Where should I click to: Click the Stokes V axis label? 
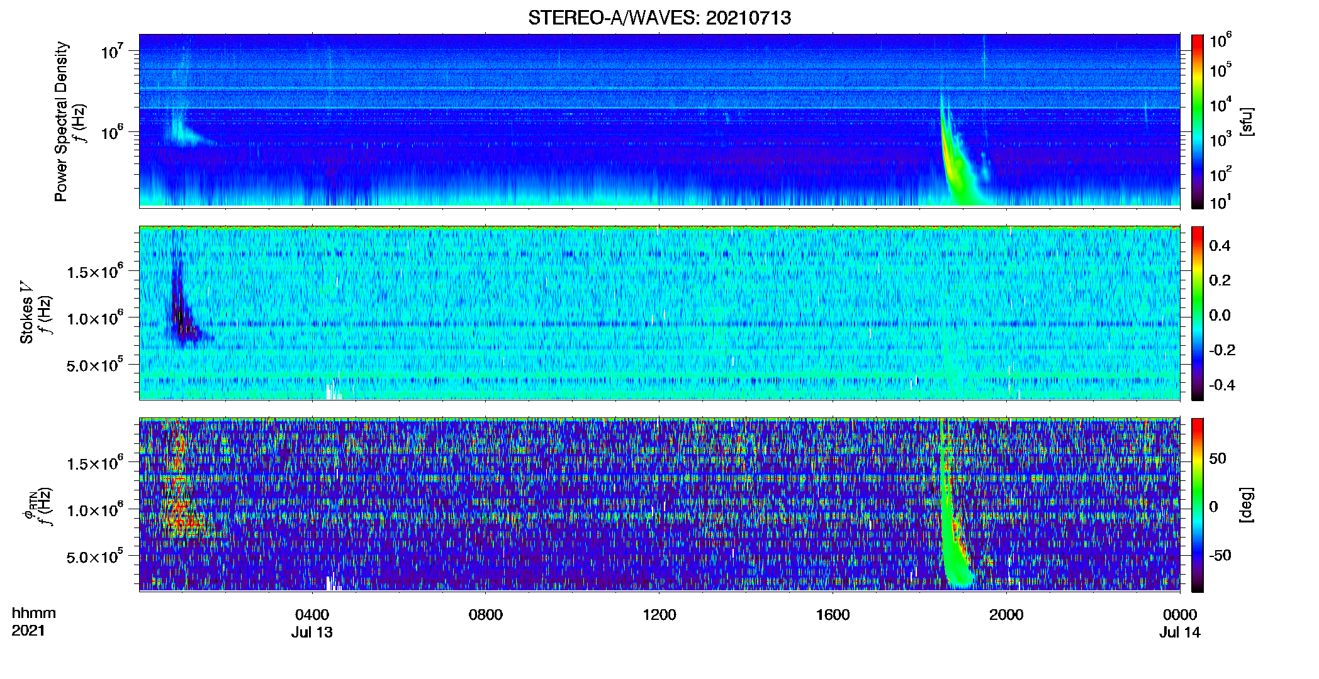(x=26, y=312)
